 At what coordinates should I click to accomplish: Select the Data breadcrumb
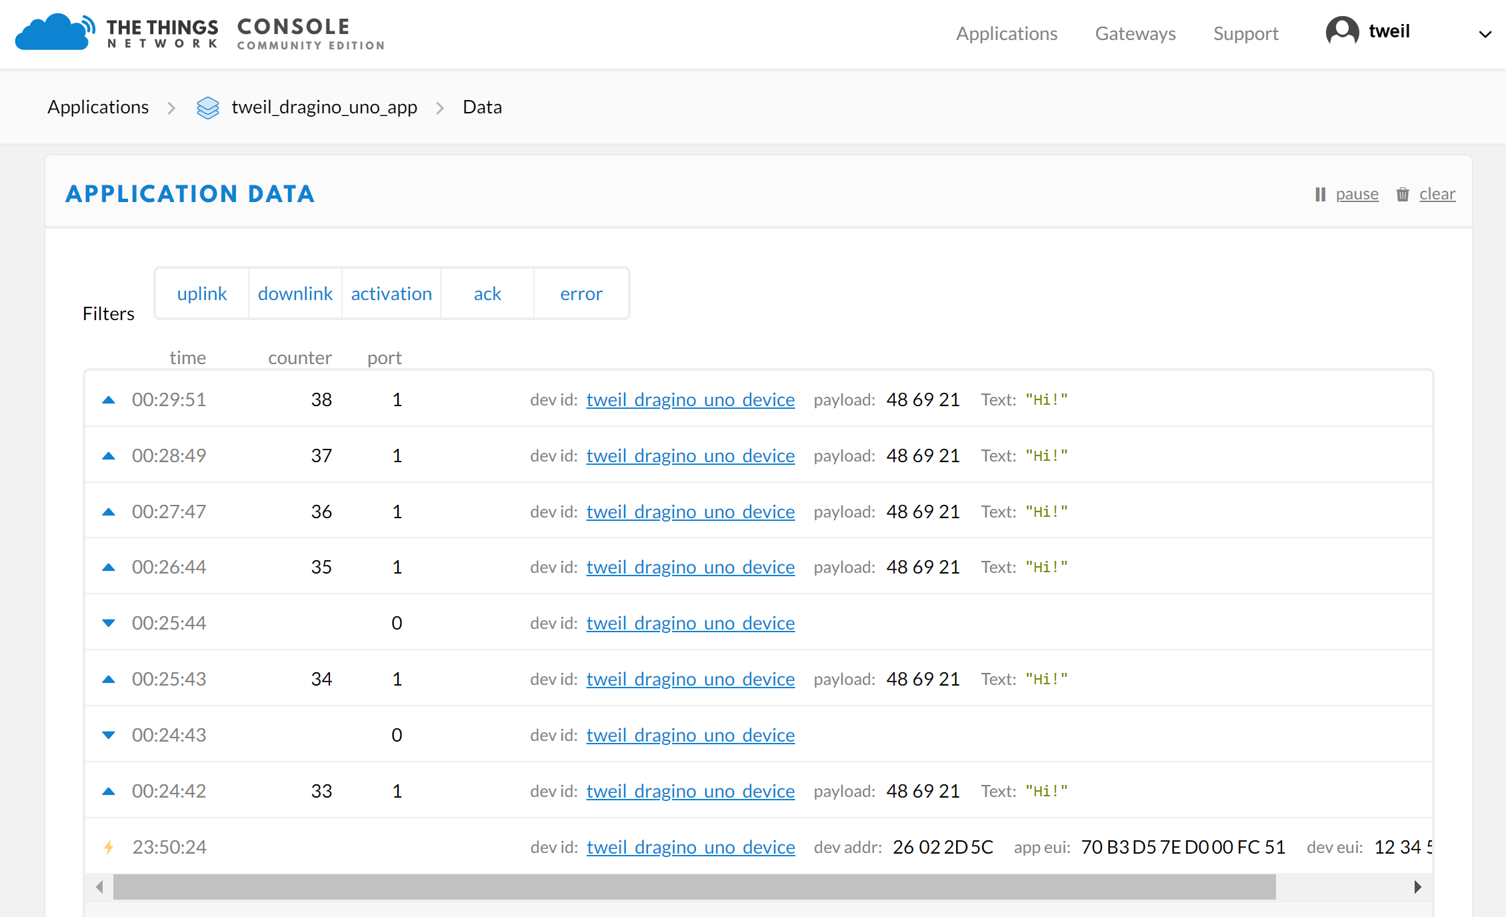coord(482,107)
